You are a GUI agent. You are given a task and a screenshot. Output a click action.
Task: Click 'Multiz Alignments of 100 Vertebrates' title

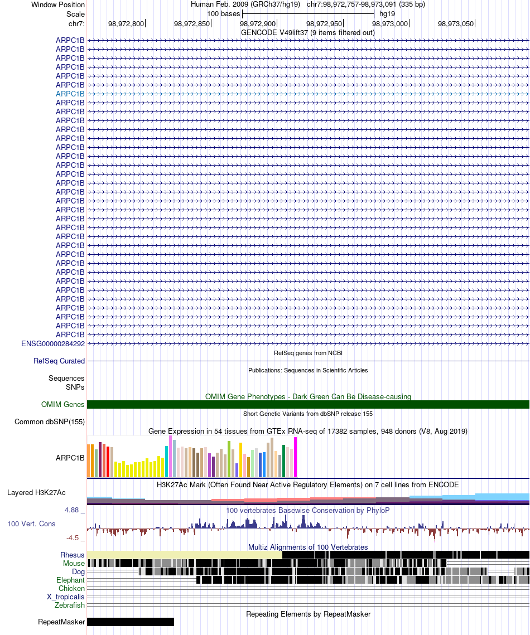point(308,547)
